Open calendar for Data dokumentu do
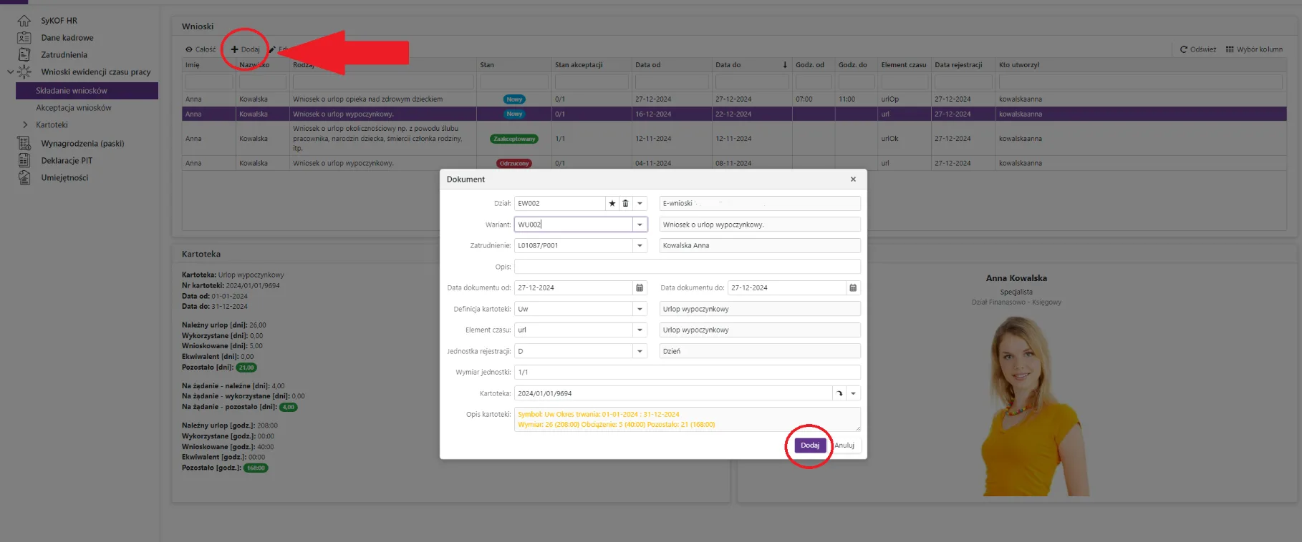 point(853,288)
